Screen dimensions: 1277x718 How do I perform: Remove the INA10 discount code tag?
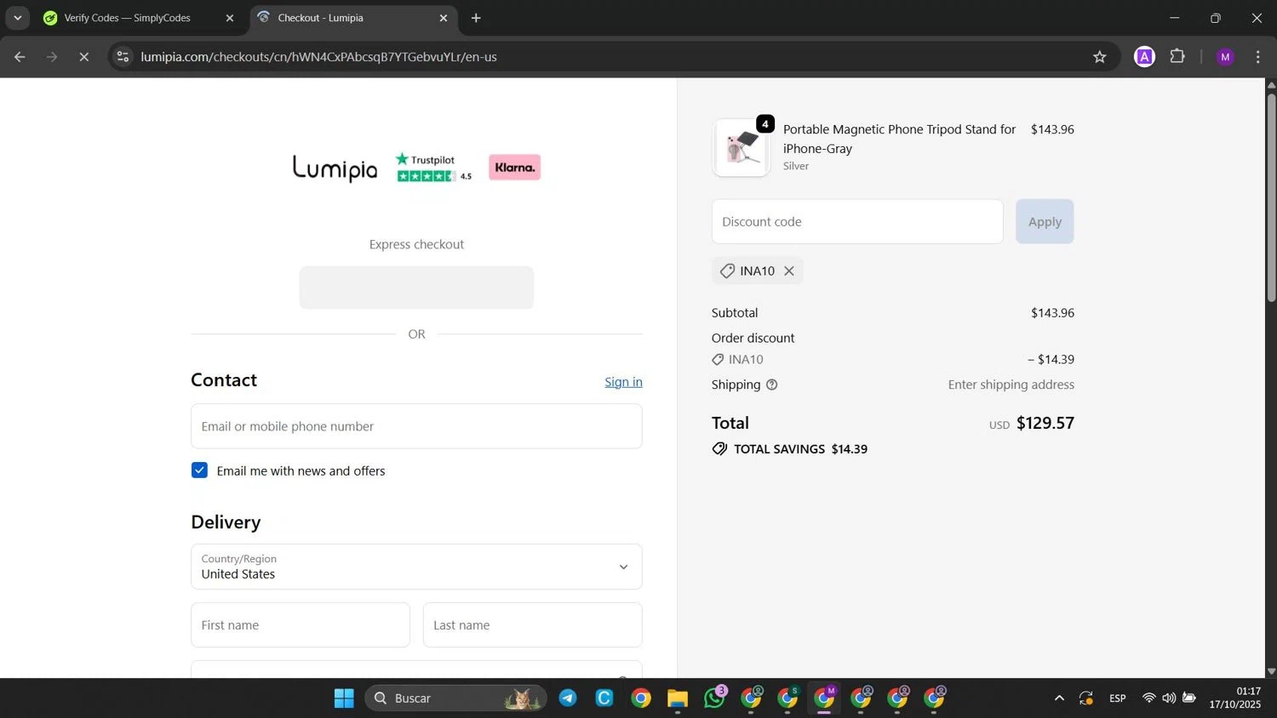[789, 271]
